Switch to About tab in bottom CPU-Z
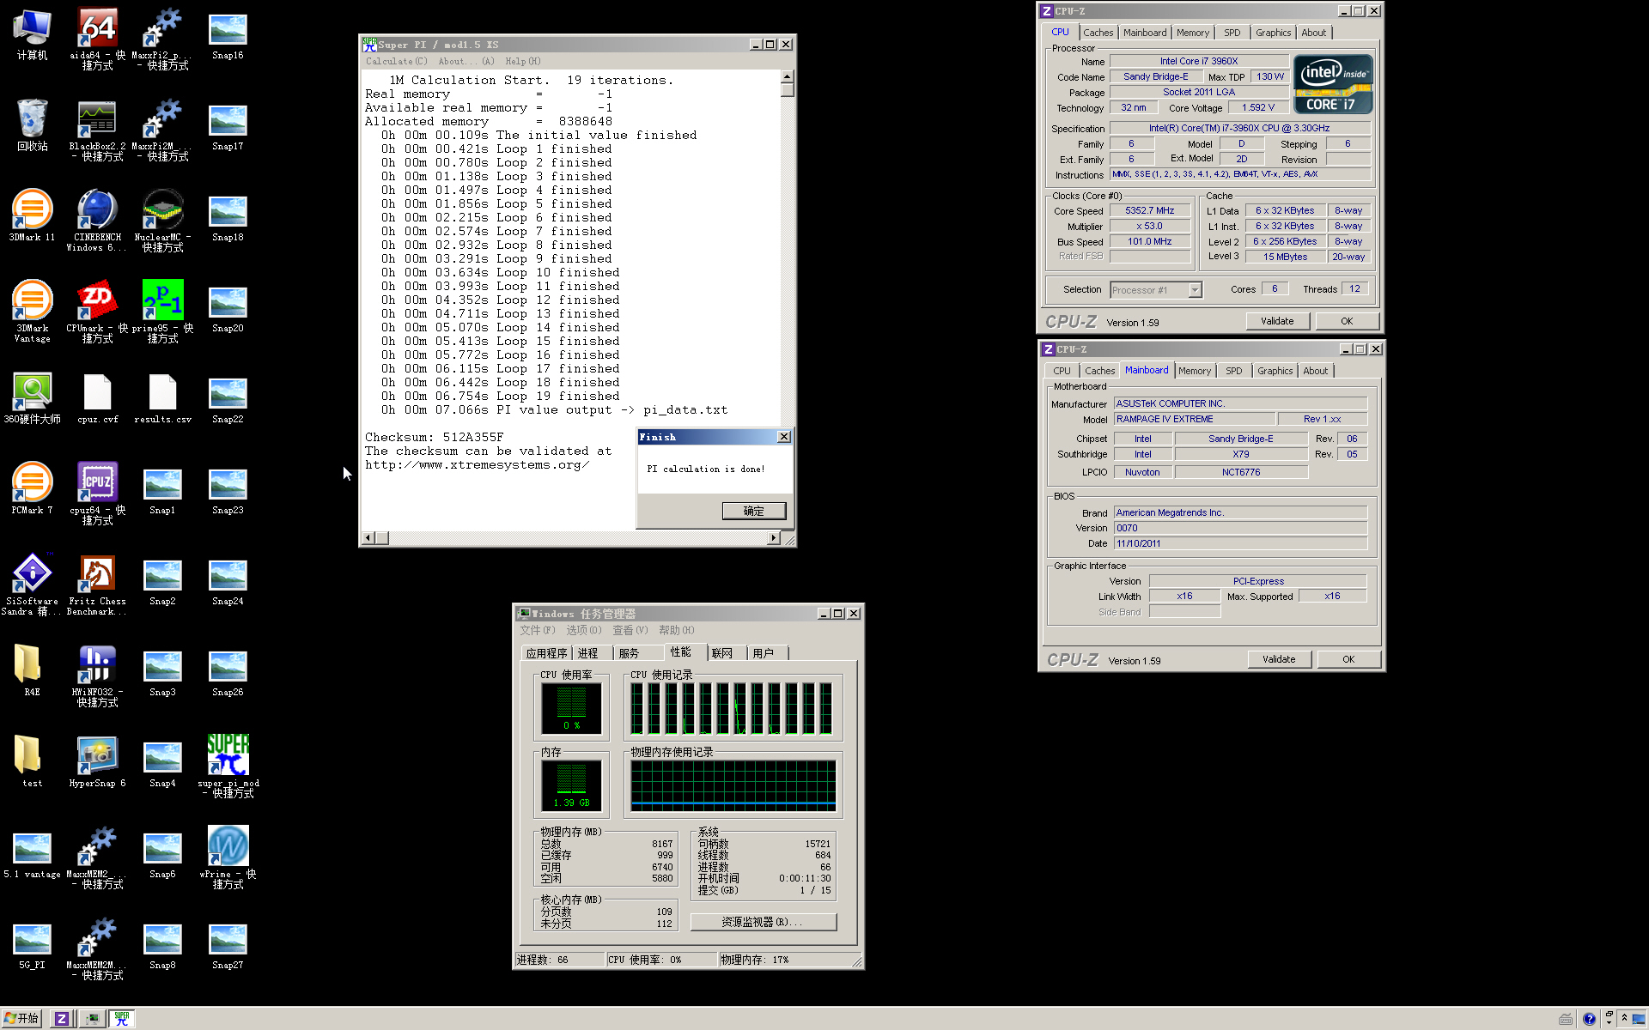The height and width of the screenshot is (1030, 1649). pos(1315,371)
